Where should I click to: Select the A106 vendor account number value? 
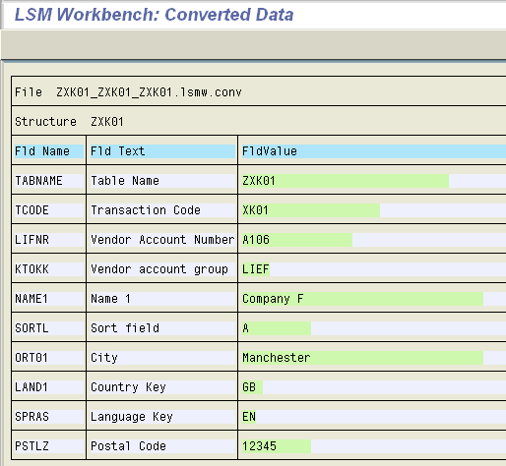tap(297, 240)
